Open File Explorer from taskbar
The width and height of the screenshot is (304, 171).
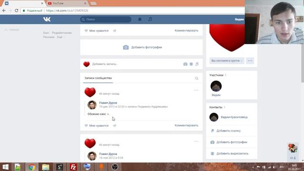[46, 167]
